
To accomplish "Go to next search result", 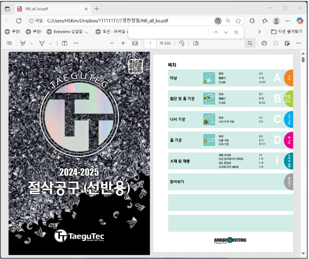I will tap(226, 32).
